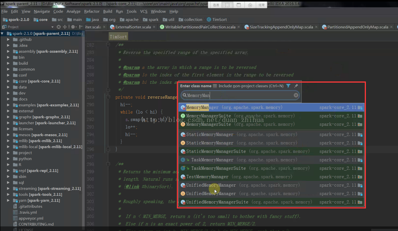Click the TimSort breadcrumb class icon

[209, 20]
